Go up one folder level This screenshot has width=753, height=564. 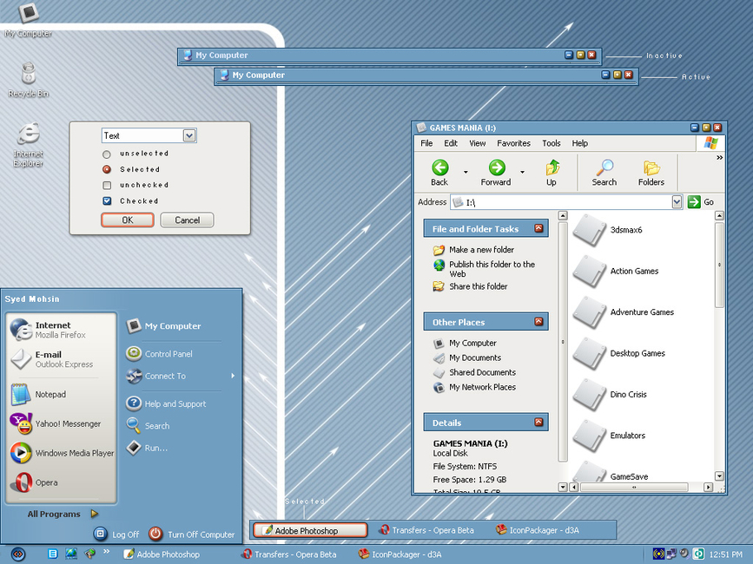click(552, 173)
